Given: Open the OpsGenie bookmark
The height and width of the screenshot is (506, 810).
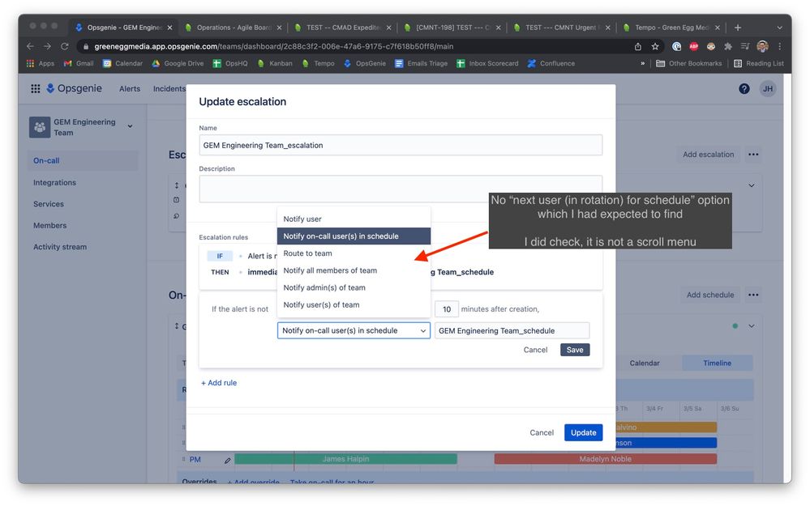Looking at the screenshot, I should (365, 63).
